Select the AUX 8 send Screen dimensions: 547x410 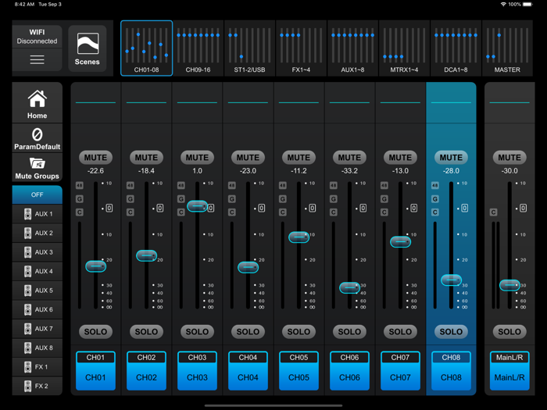pyautogui.click(x=38, y=348)
